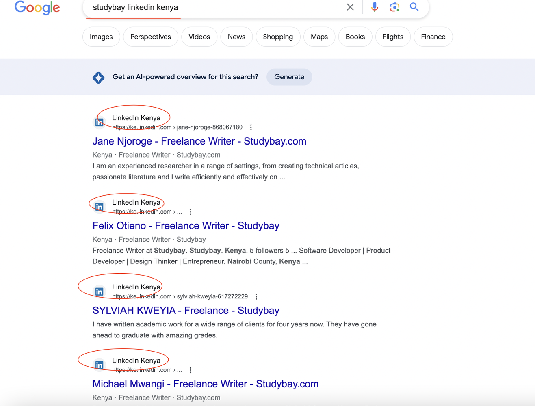Open Michael Mwangi Freelance Writer link
Viewport: 535px width, 406px height.
click(206, 384)
